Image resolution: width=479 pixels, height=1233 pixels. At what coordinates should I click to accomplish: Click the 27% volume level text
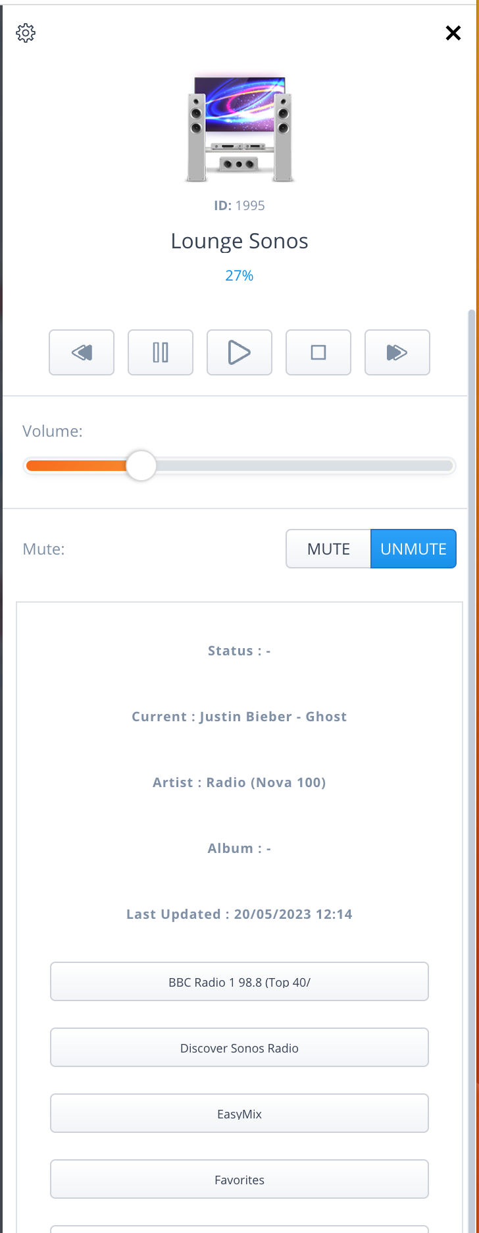click(239, 275)
